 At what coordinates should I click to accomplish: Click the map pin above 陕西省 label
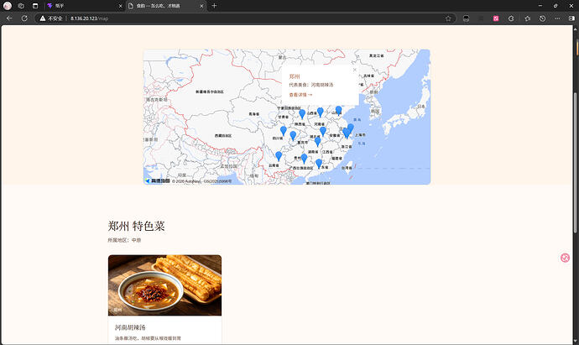(x=302, y=114)
